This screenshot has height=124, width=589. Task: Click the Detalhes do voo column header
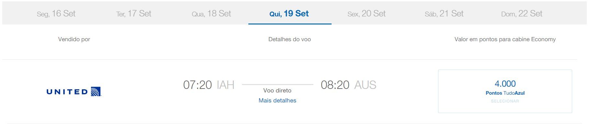(x=289, y=39)
